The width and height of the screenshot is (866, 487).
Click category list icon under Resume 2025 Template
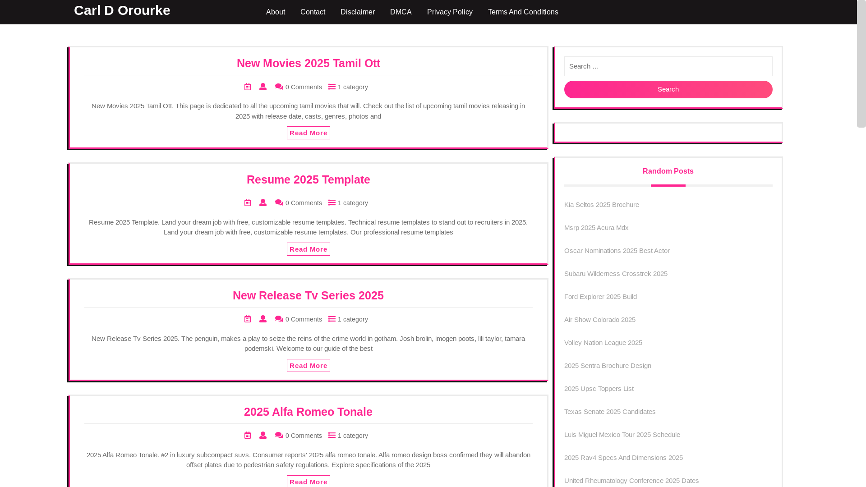(x=332, y=202)
